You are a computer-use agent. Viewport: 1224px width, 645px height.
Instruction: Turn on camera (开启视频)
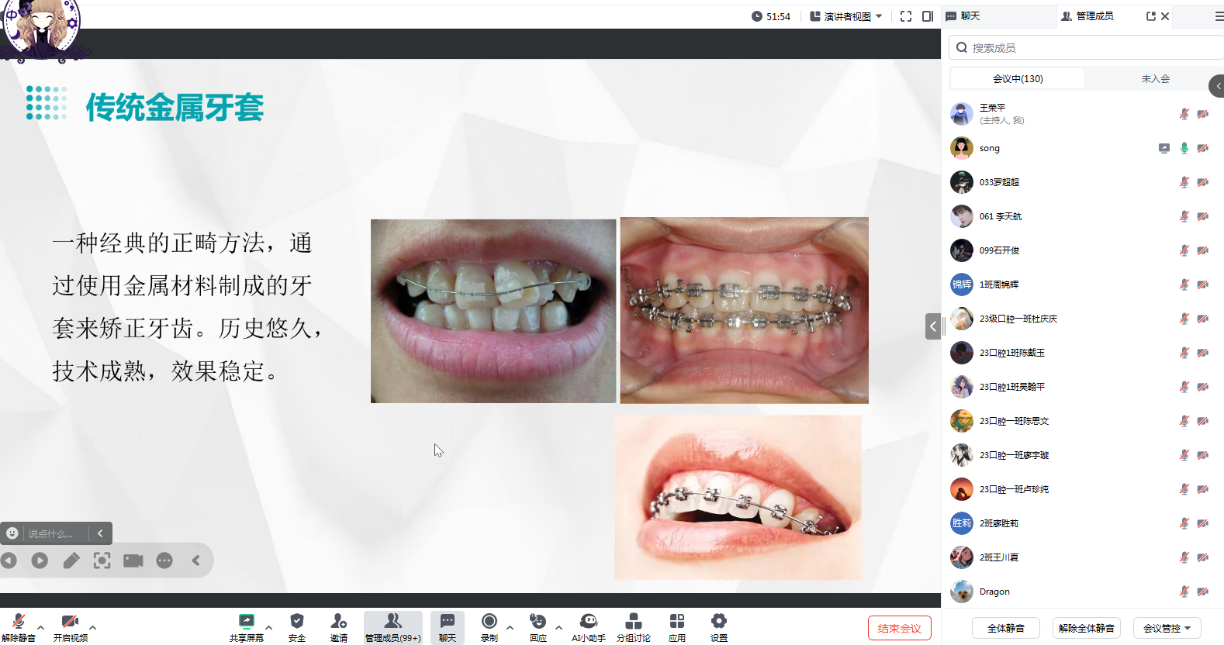pos(70,622)
